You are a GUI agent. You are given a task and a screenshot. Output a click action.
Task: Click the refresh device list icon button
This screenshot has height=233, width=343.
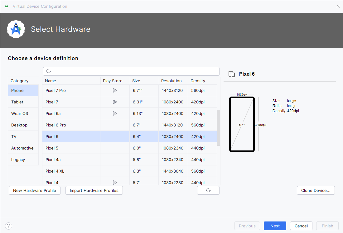208,190
